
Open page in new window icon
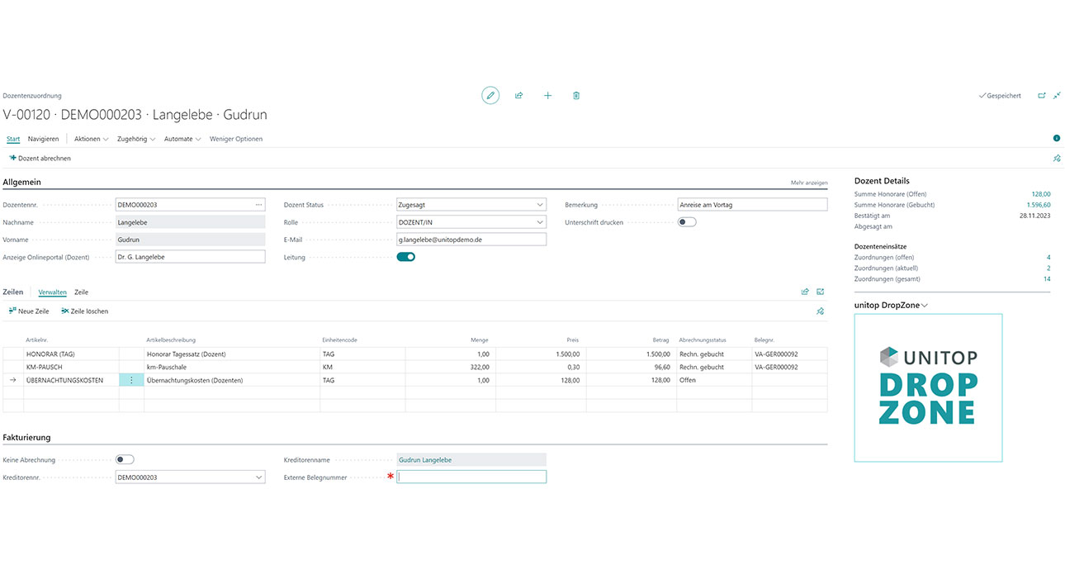tap(1041, 96)
